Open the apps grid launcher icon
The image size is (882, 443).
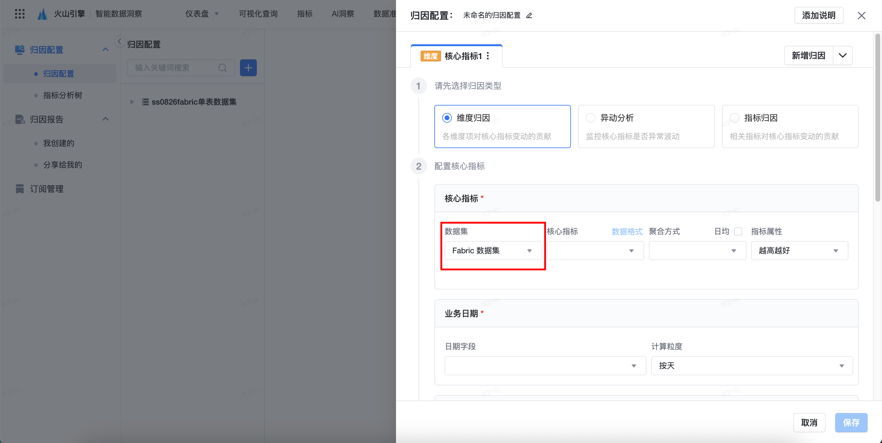19,14
